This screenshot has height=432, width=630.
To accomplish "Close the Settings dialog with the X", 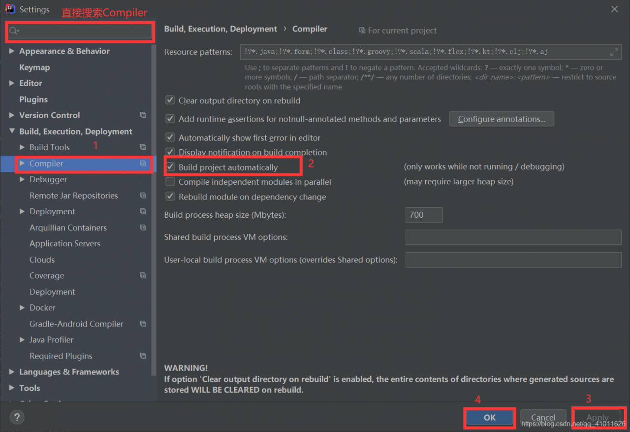I will tap(614, 9).
